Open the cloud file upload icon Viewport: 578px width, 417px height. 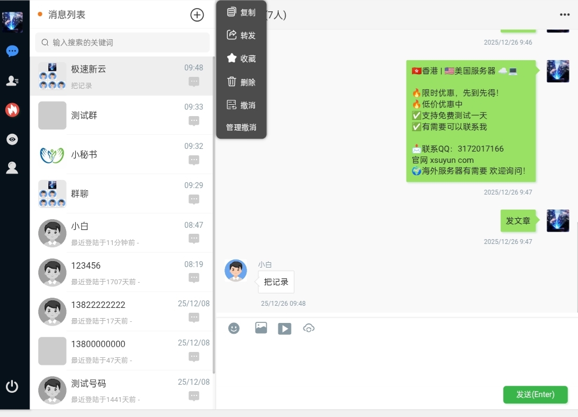click(x=309, y=328)
